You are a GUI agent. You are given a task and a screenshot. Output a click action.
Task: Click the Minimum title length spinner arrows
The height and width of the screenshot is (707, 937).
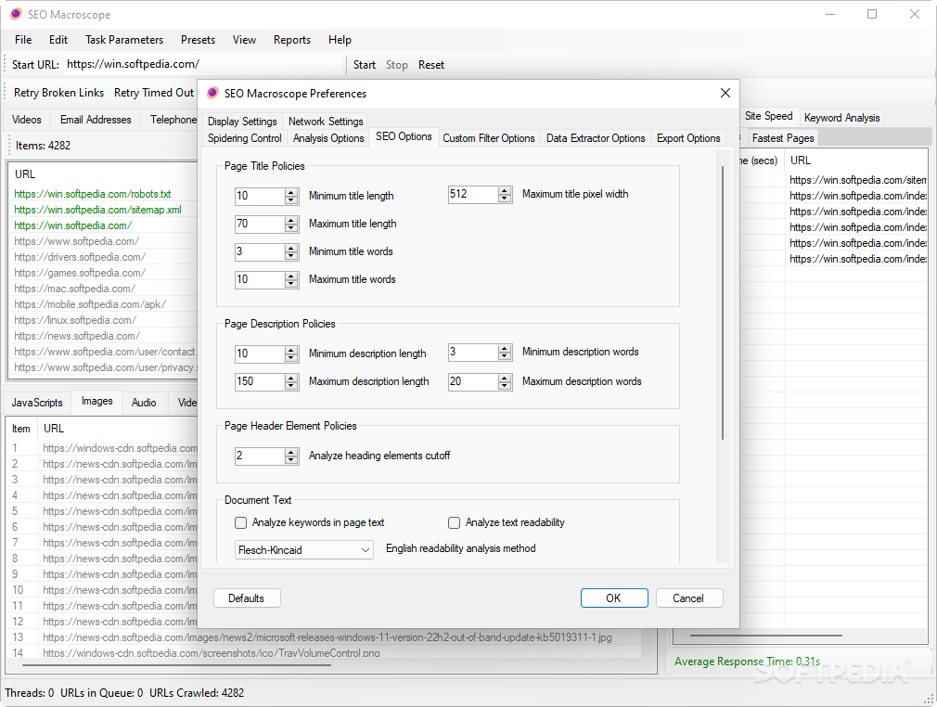click(291, 196)
